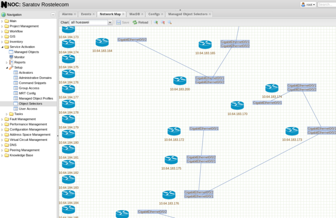This screenshot has width=336, height=218.
Task: Click the Save button in toolbar
Action: coord(123,22)
